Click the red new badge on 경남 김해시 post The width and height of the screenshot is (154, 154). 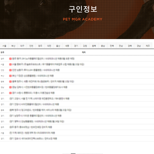tap(10, 87)
